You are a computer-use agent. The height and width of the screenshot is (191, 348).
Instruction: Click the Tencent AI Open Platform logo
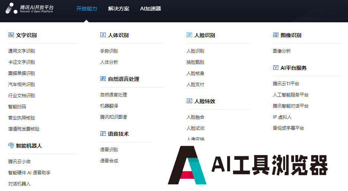pos(29,9)
